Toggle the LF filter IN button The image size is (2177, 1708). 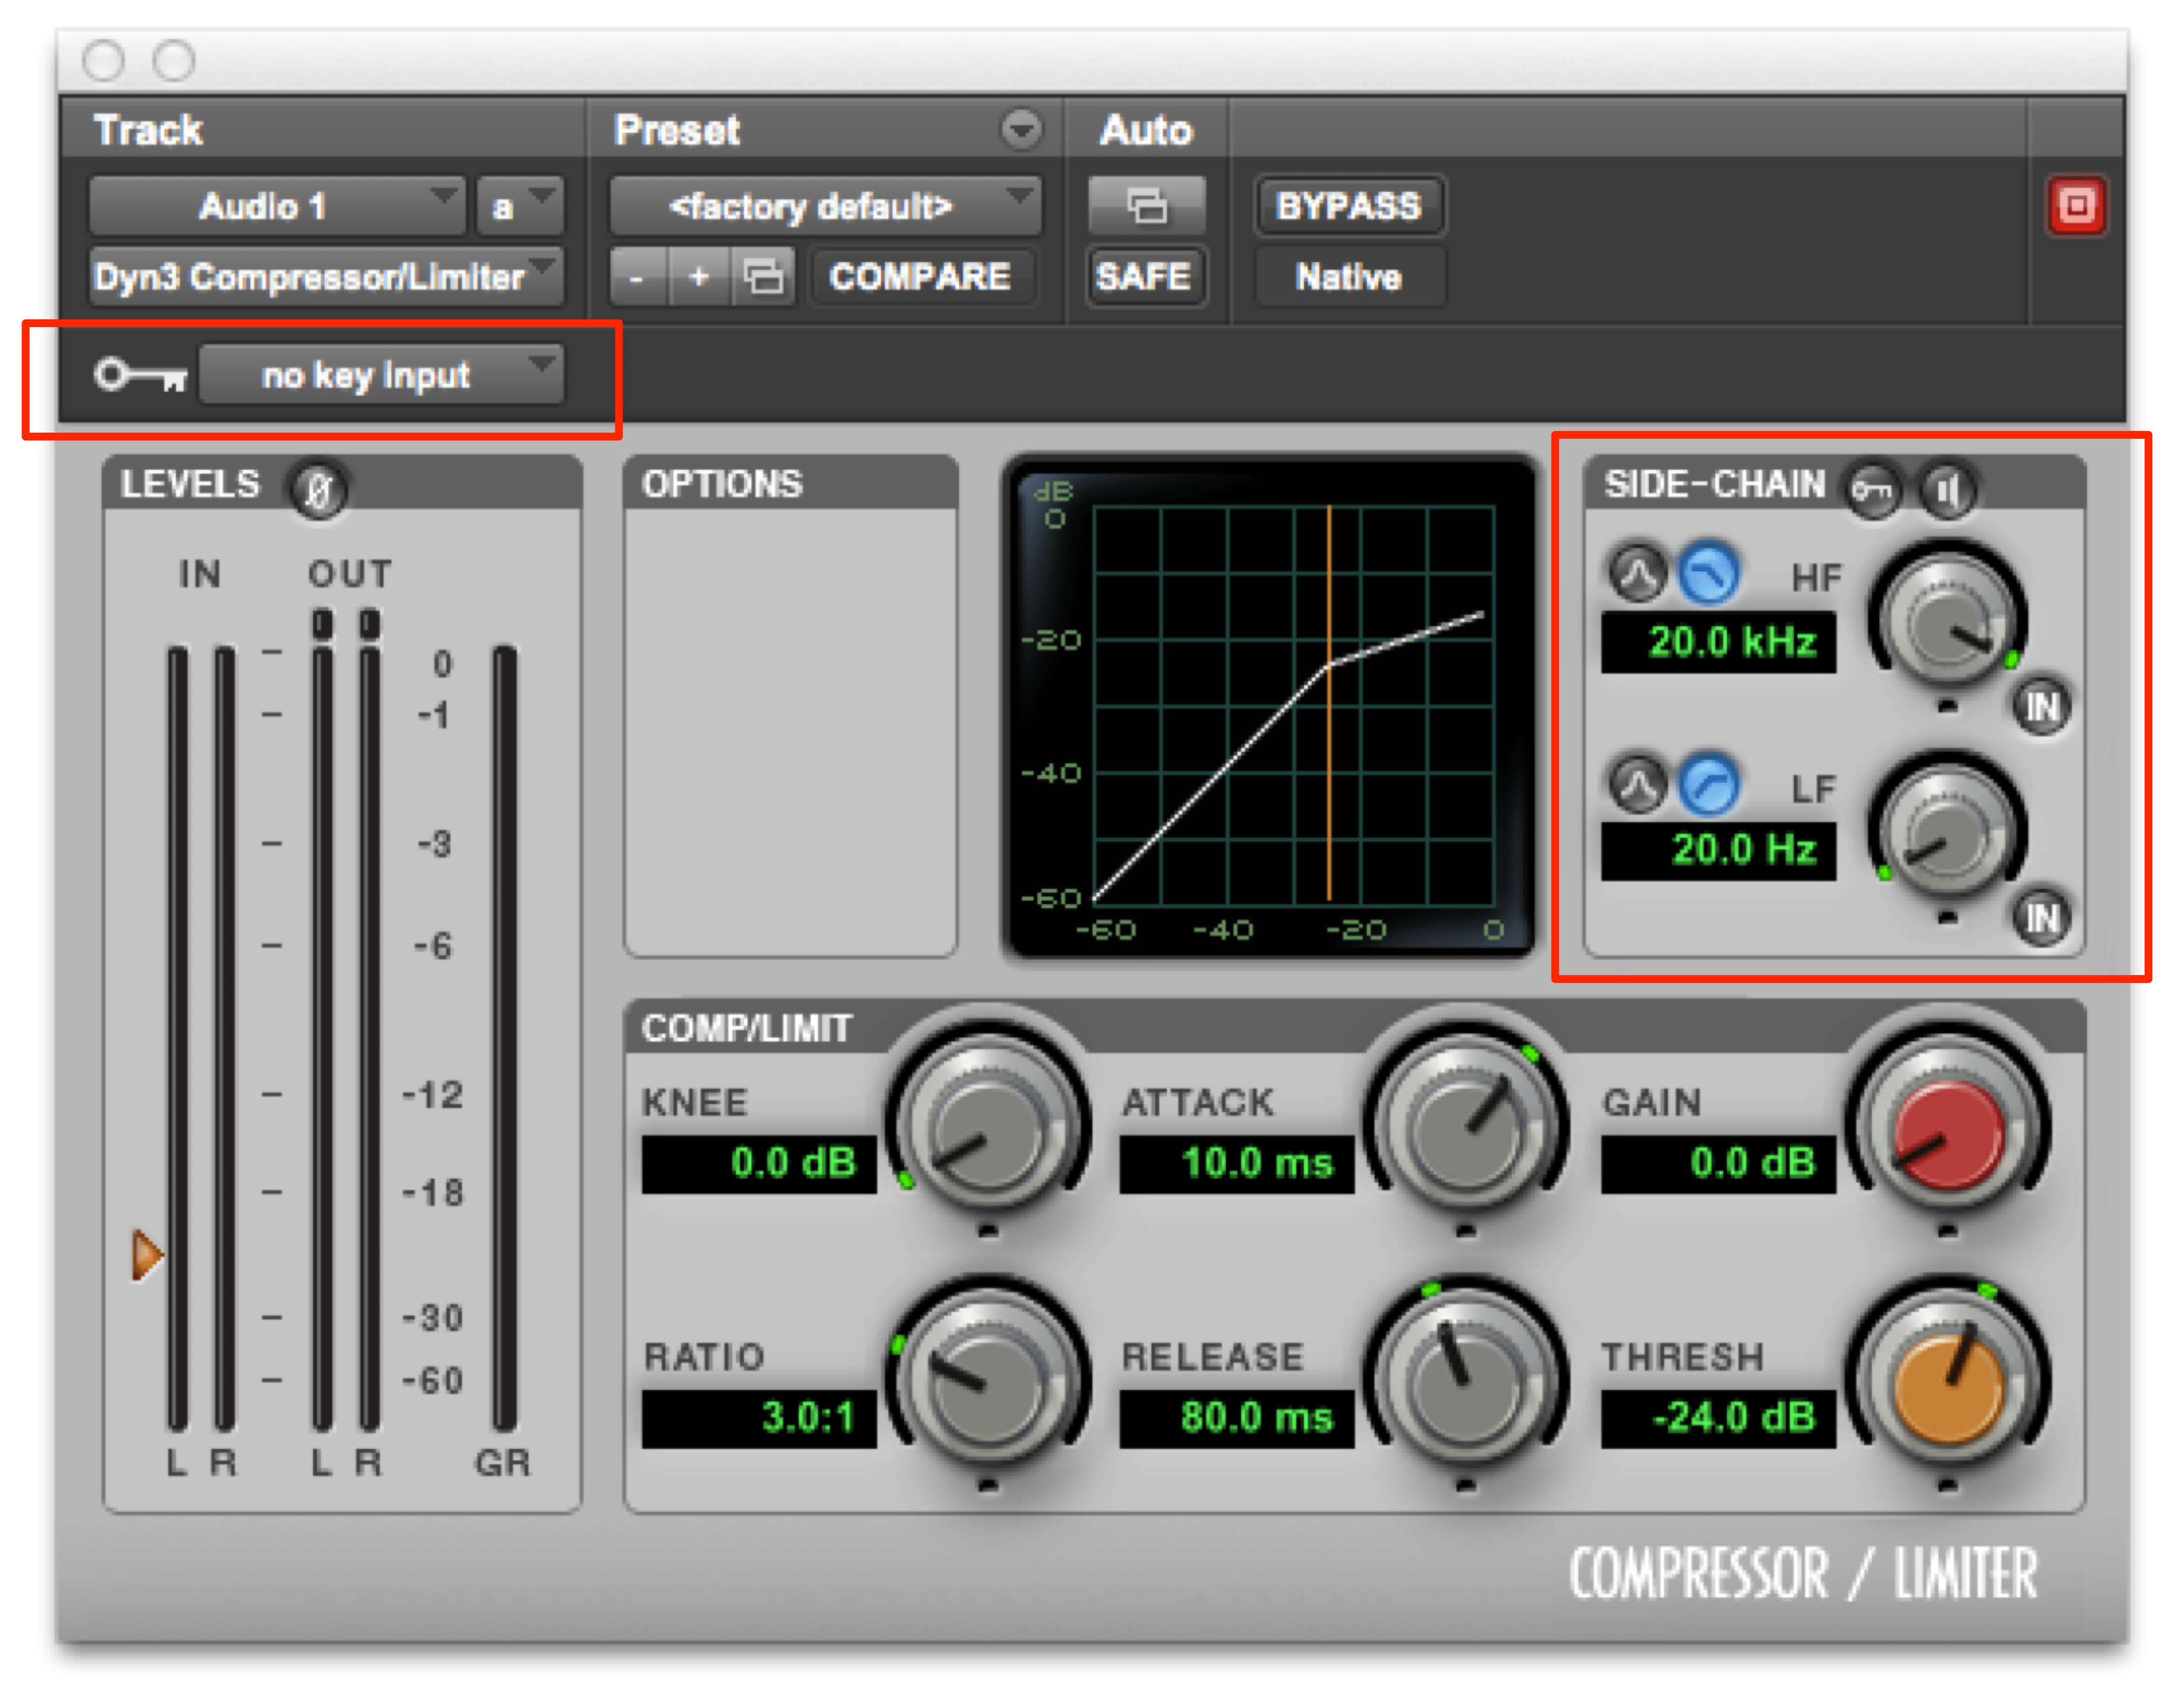tap(2041, 917)
